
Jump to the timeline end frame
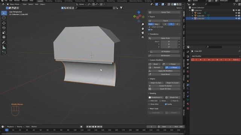(x=101, y=127)
